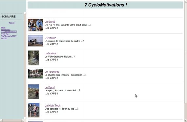Go to Introduction in the sommaire
Image resolution: width=187 pixels, height=122 pixels.
coord(6,30)
